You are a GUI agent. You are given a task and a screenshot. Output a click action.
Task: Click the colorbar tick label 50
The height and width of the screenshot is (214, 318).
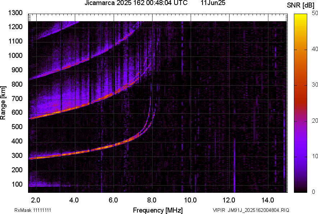pyautogui.click(x=314, y=13)
